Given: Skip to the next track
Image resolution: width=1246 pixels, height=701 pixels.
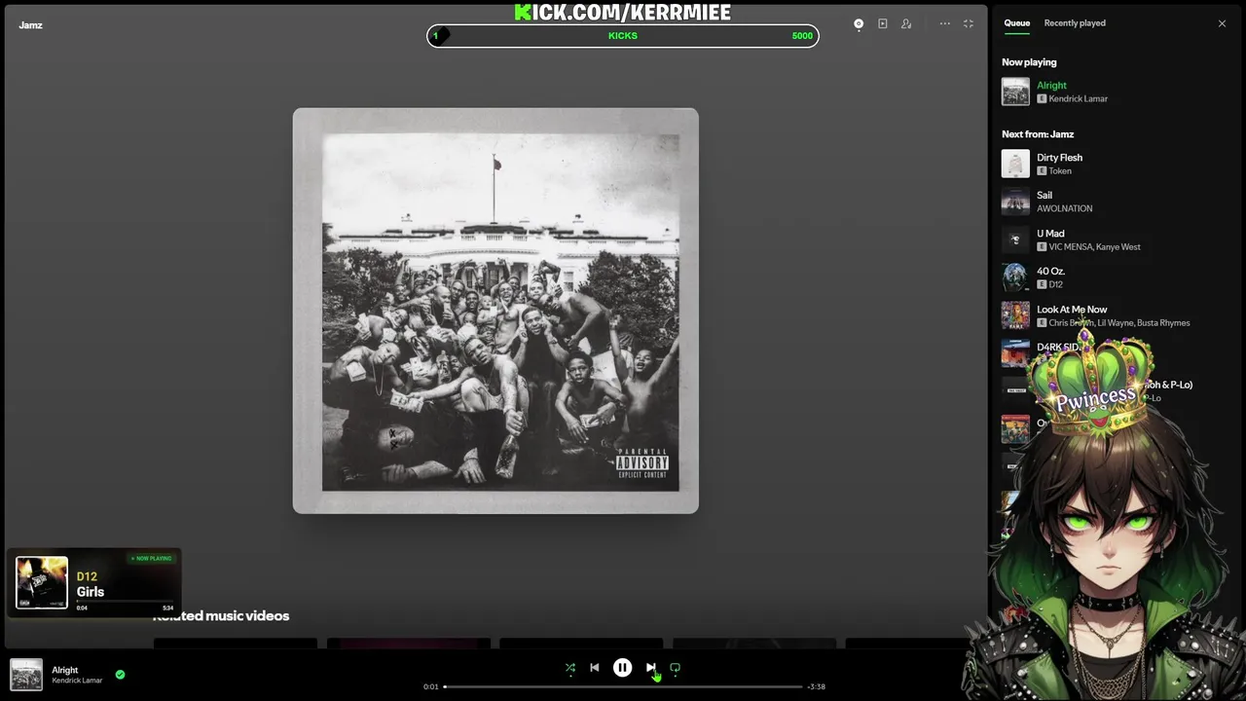Looking at the screenshot, I should click(x=650, y=668).
